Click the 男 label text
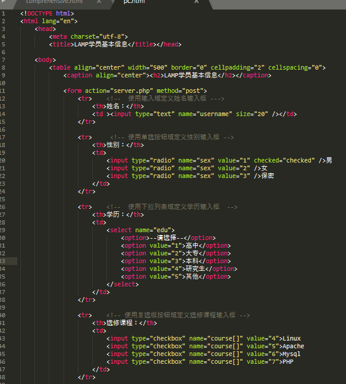 tap(329, 160)
